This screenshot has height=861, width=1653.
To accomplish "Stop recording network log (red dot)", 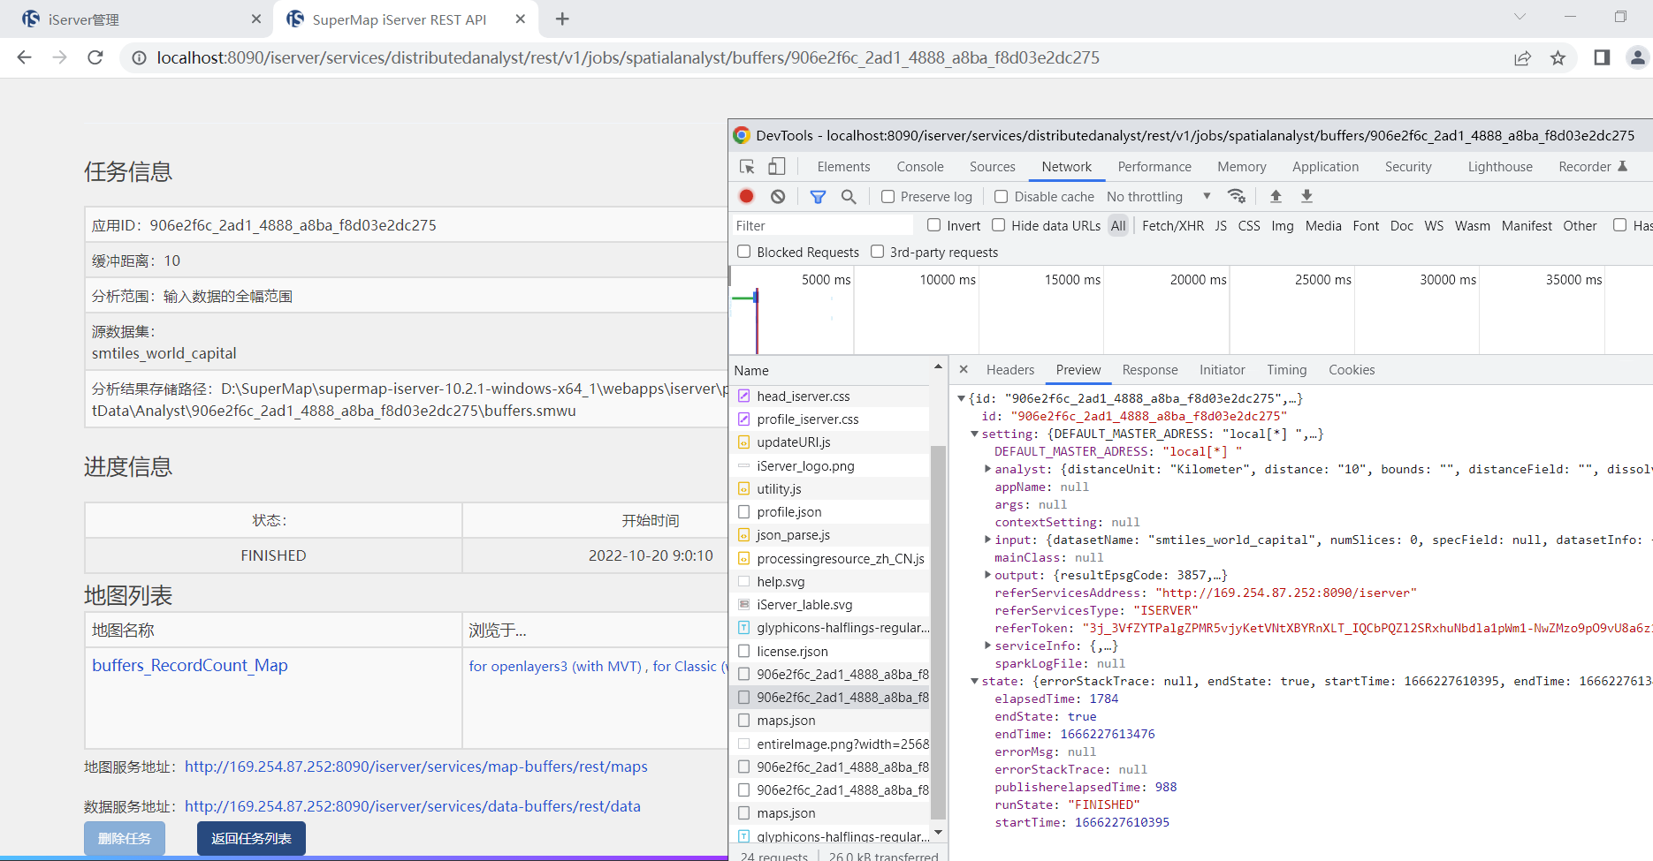I will (747, 196).
